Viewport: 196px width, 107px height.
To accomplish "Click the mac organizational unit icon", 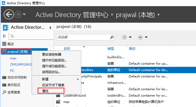I will pyautogui.click(x=58, y=102).
